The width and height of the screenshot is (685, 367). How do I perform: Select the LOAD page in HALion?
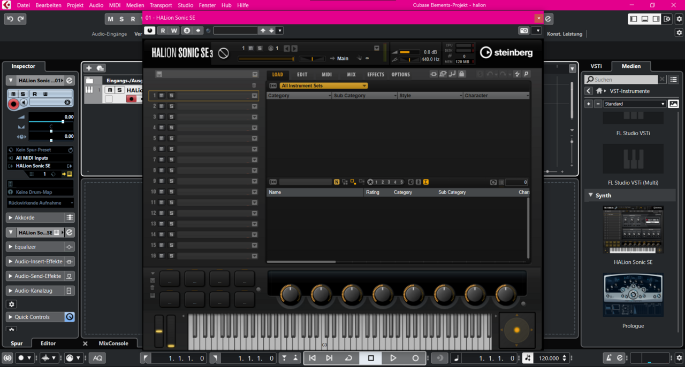tap(277, 74)
